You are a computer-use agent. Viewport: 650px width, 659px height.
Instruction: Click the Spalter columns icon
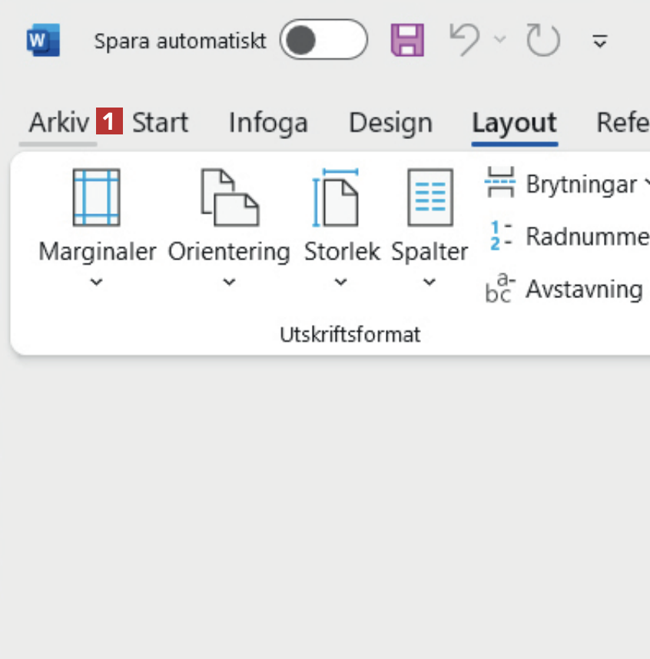click(429, 198)
